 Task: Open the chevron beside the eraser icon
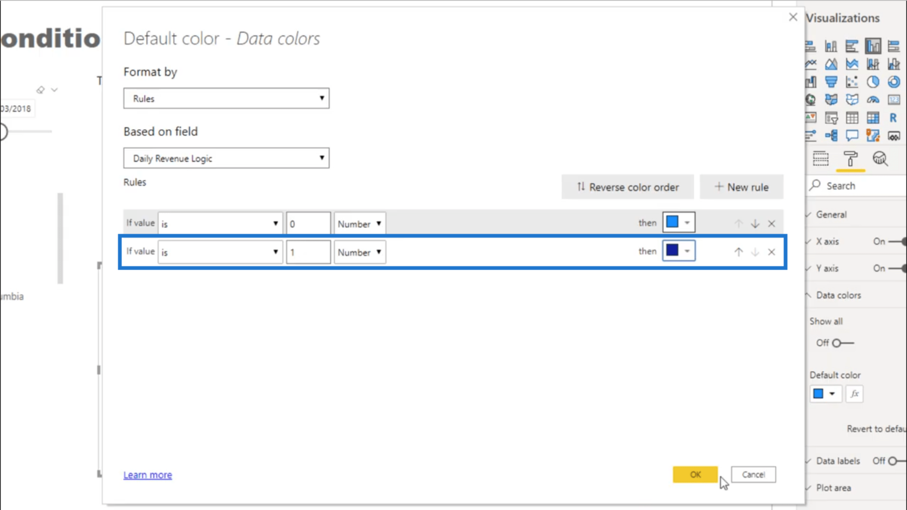point(55,90)
